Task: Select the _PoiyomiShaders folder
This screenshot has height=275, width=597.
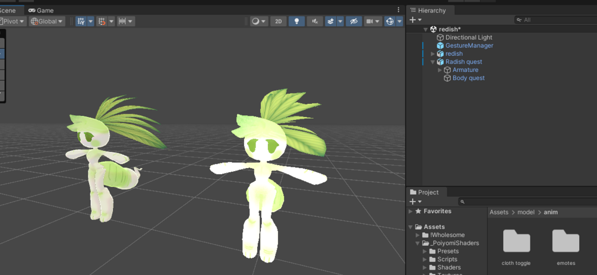Action: [x=454, y=243]
